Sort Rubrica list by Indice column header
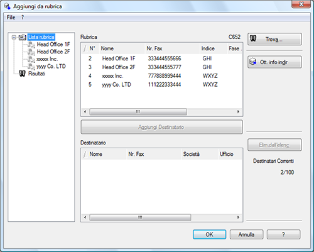 pyautogui.click(x=214, y=48)
